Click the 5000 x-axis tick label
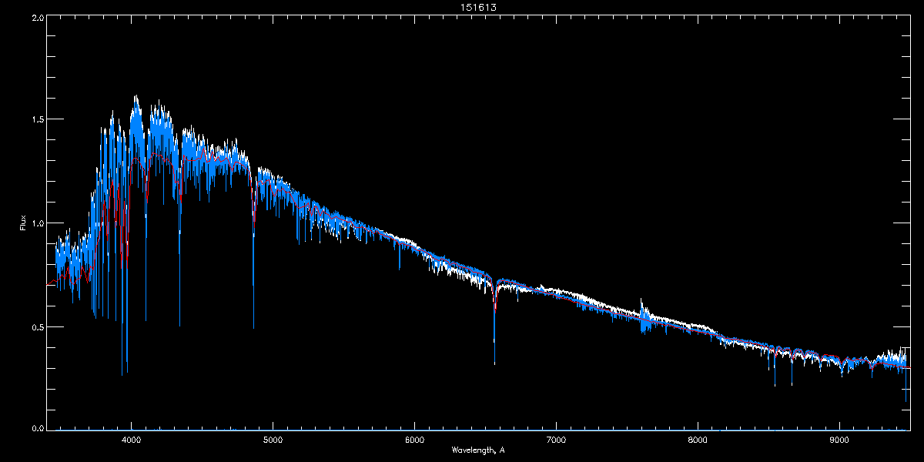The width and height of the screenshot is (924, 462). pos(273,440)
